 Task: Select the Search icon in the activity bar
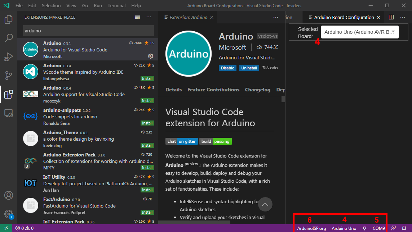(x=8, y=38)
